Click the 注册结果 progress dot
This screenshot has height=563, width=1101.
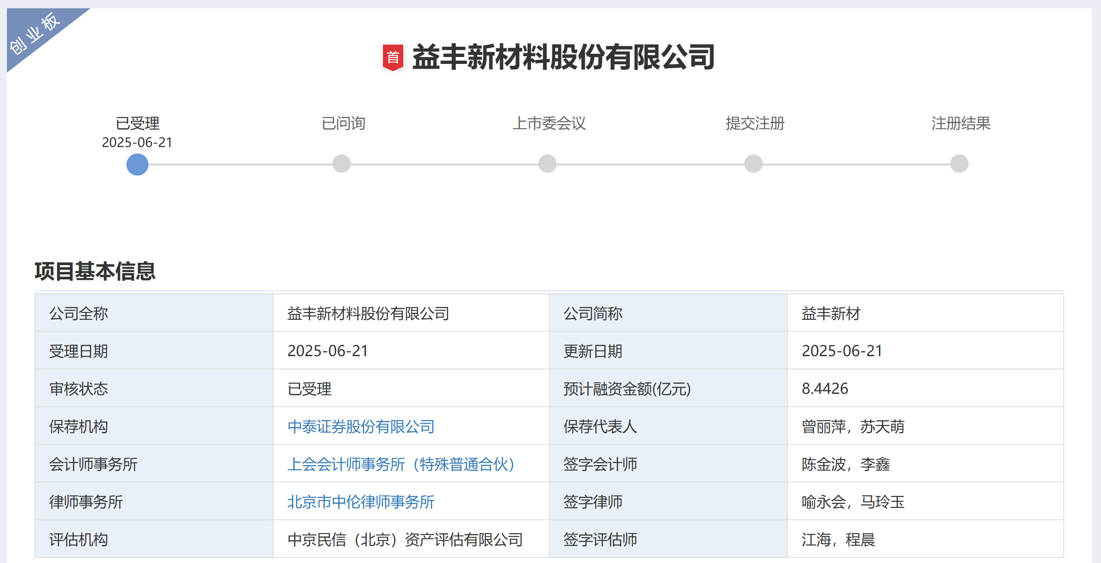(959, 164)
